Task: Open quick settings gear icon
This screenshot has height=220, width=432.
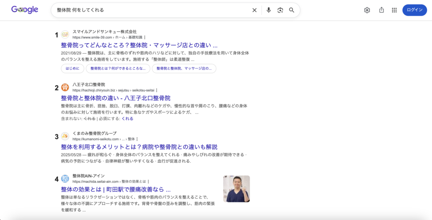Action: tap(367, 10)
